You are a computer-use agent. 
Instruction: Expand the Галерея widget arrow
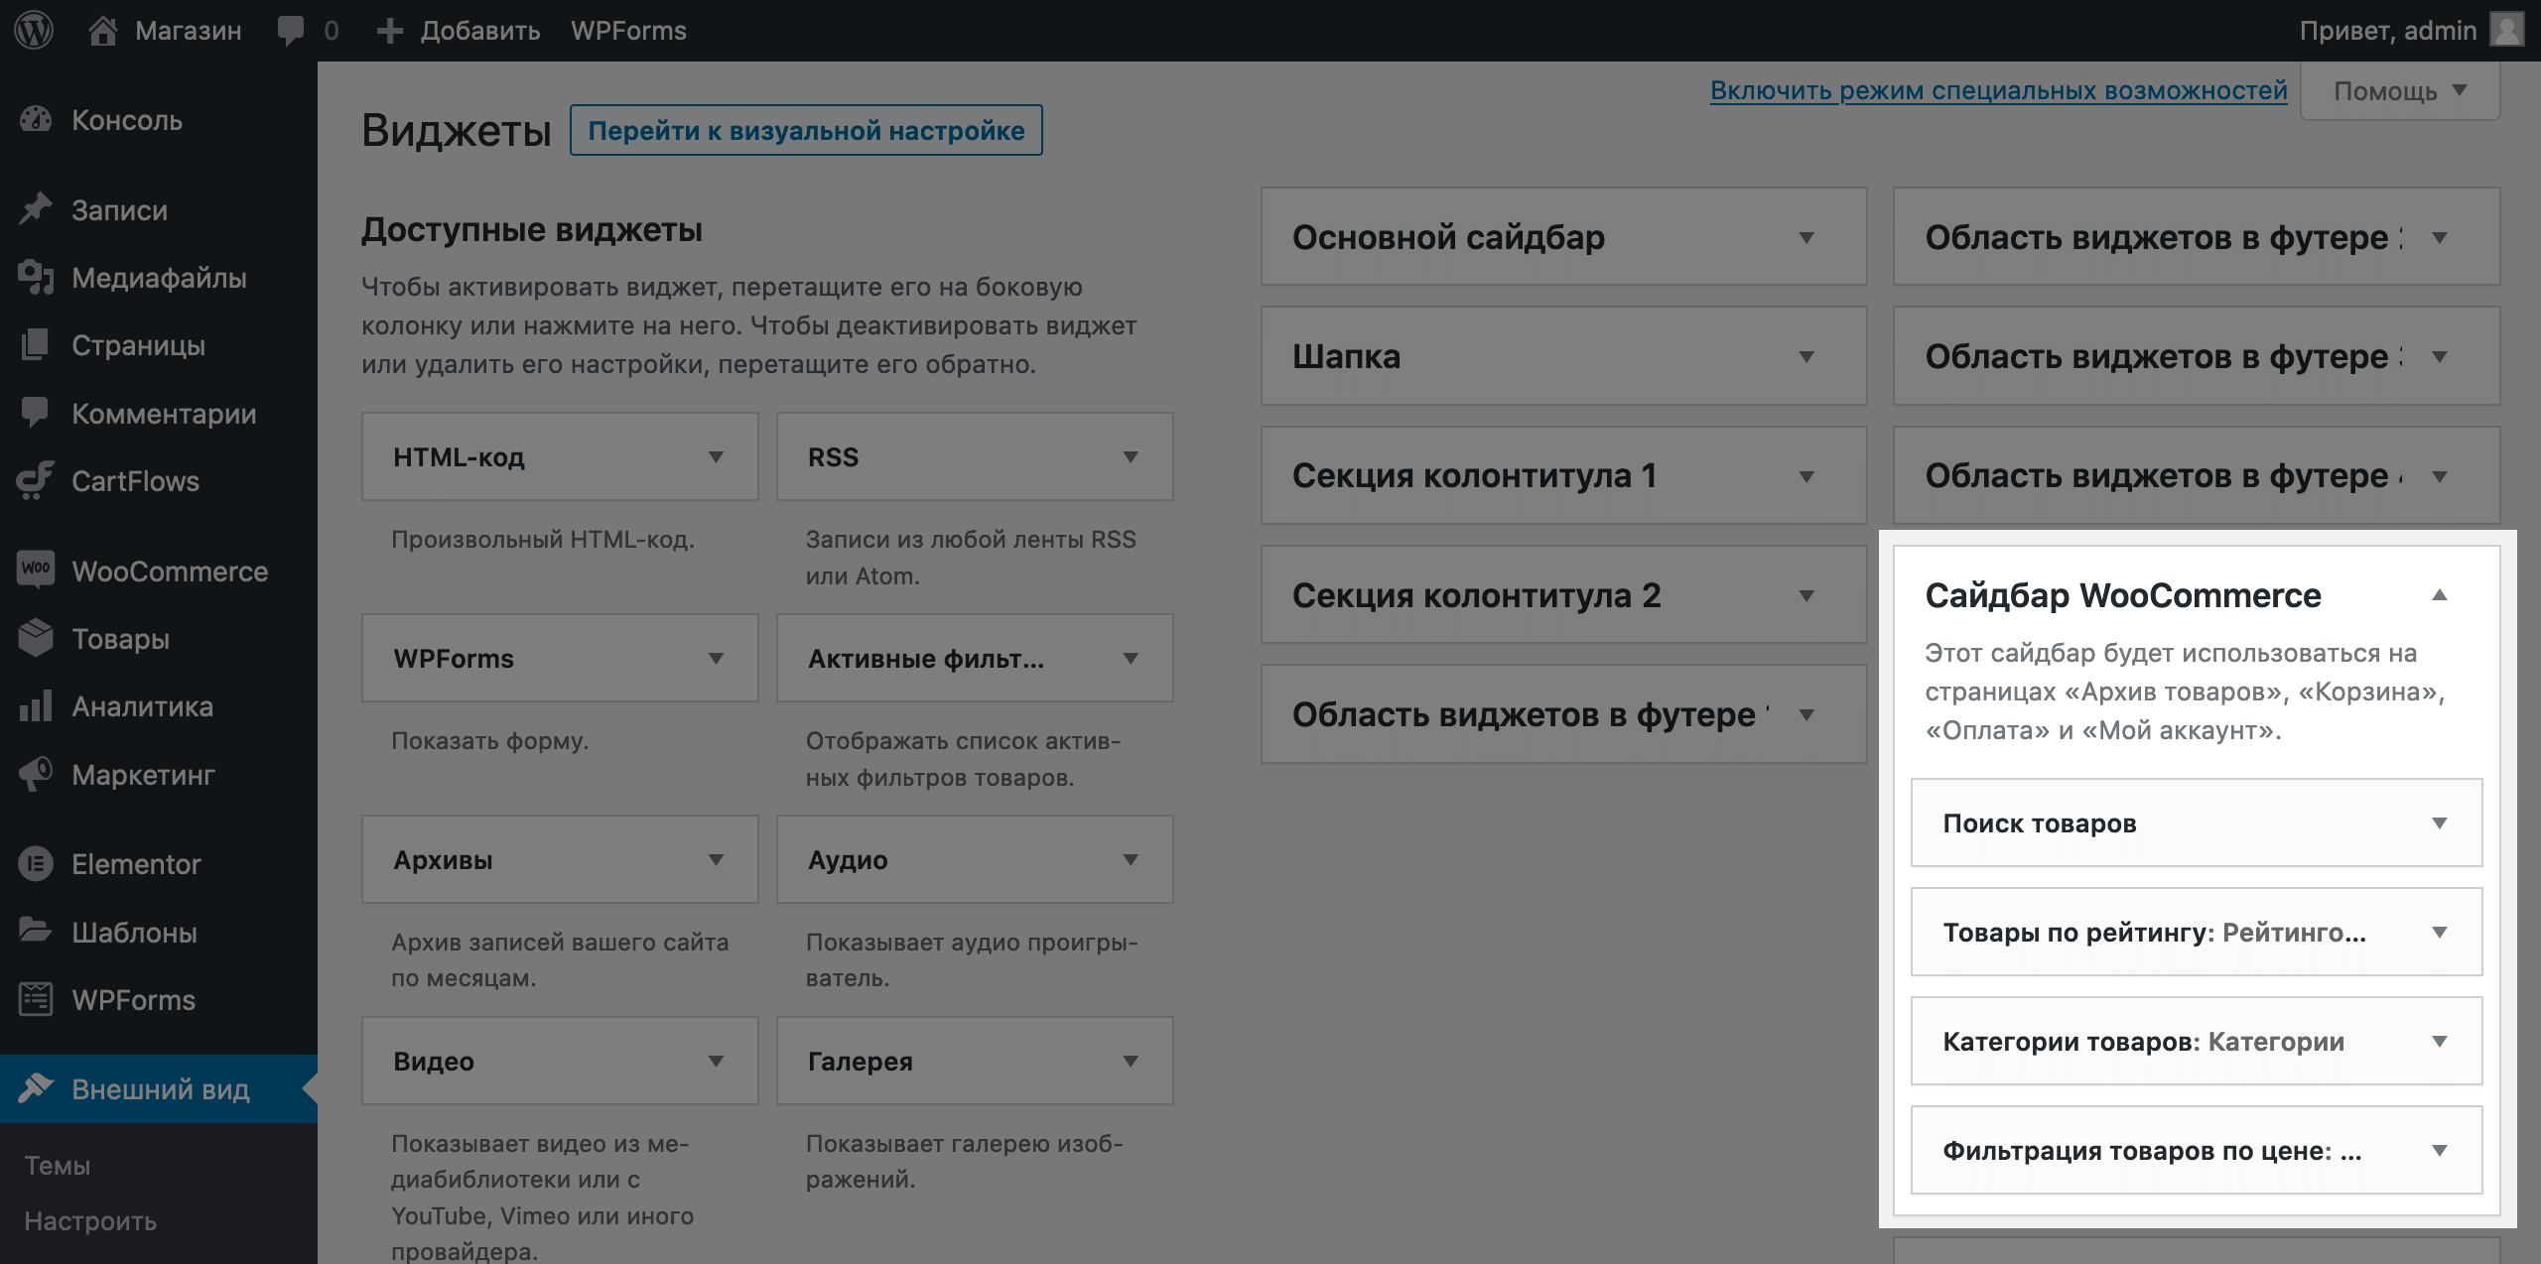click(1130, 1061)
